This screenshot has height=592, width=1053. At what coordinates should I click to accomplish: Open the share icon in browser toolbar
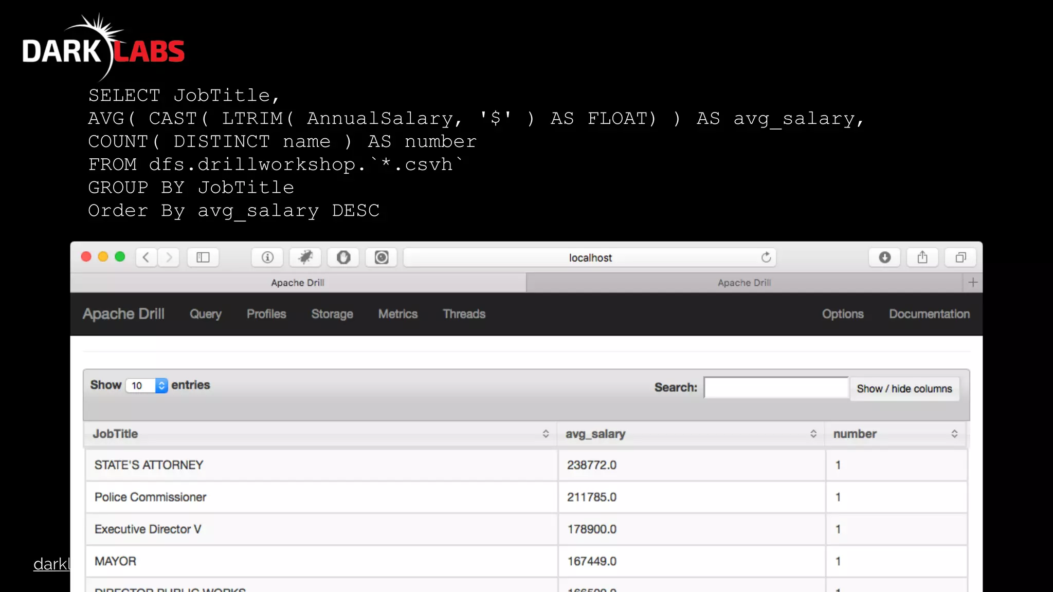tap(922, 257)
